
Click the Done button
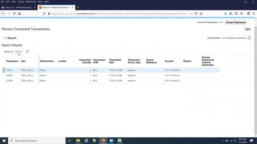point(248,29)
